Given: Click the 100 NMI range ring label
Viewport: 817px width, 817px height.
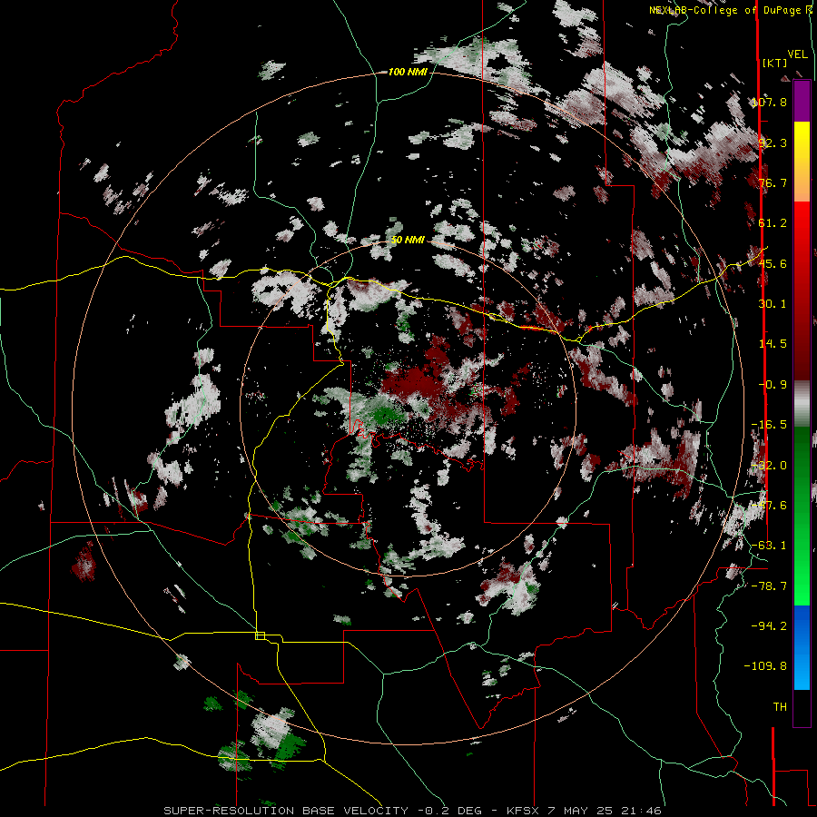Looking at the screenshot, I should click(408, 72).
